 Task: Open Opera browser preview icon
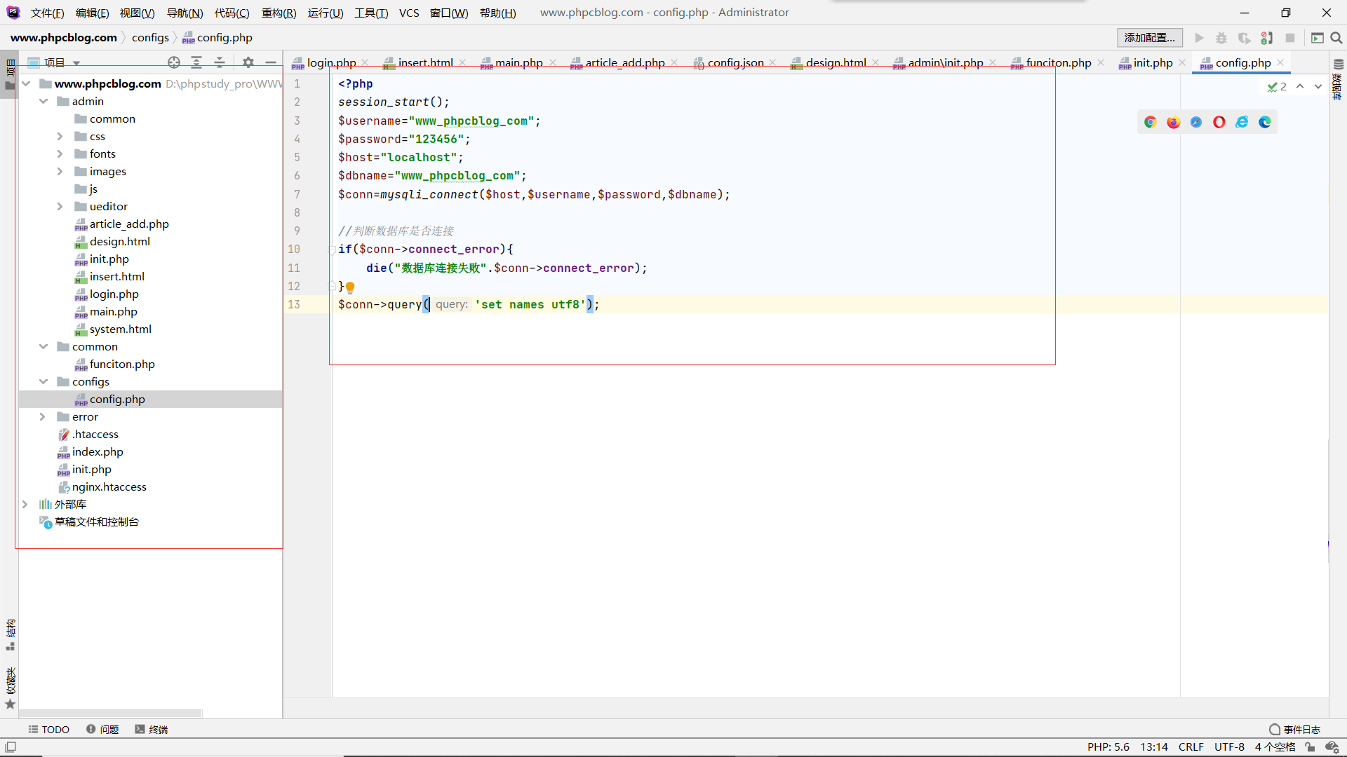pyautogui.click(x=1219, y=122)
